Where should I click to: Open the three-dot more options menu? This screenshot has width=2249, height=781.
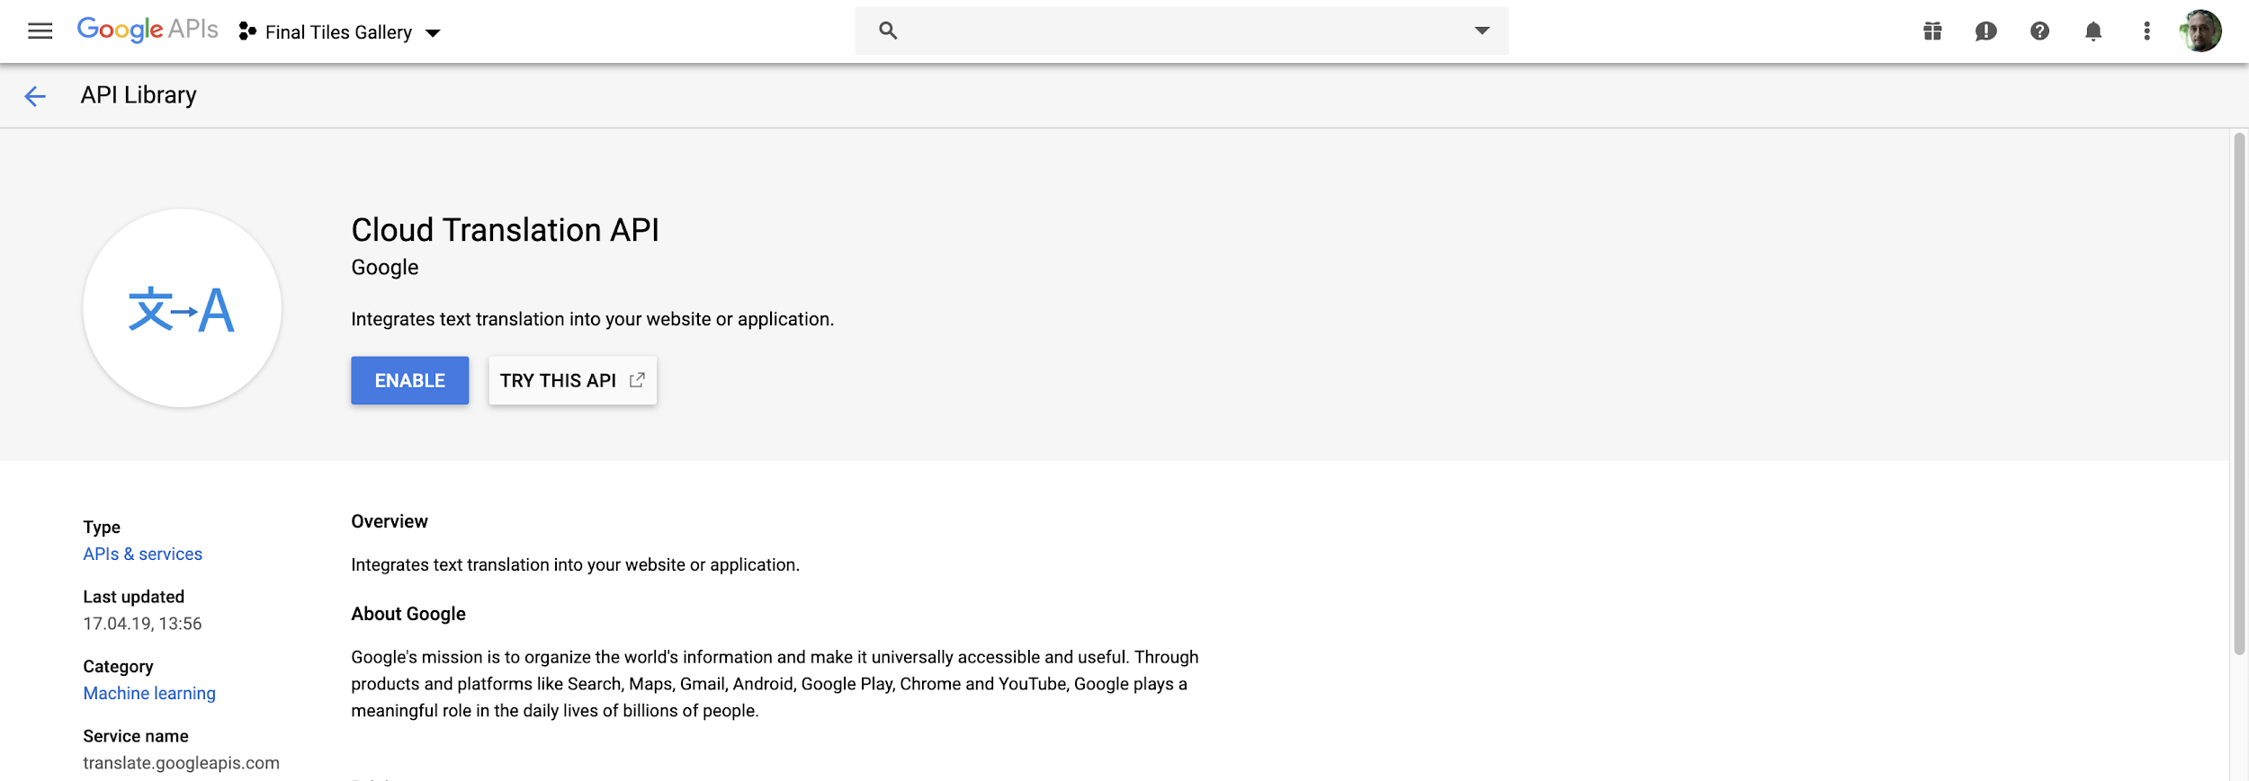coord(2146,31)
